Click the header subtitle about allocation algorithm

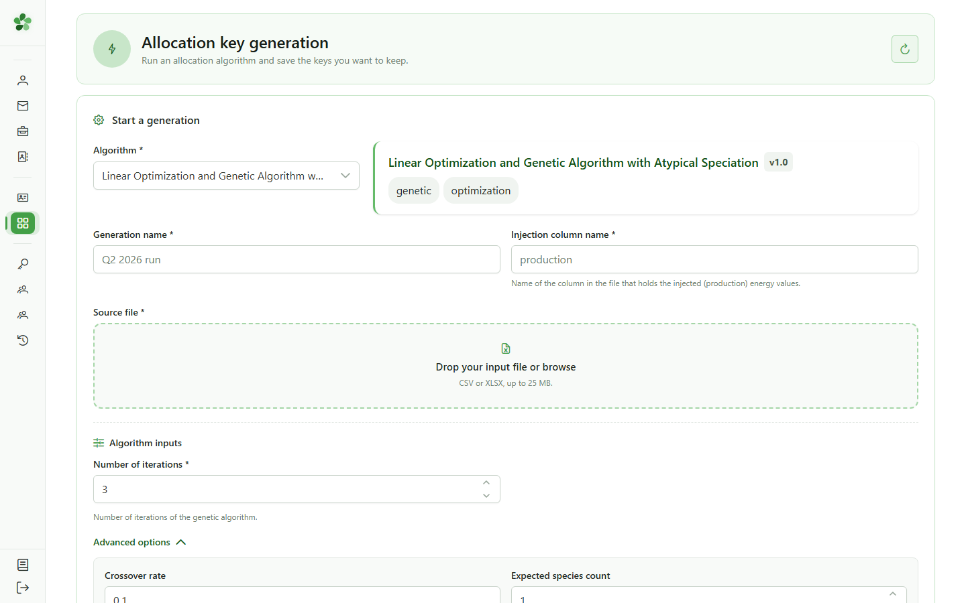275,61
